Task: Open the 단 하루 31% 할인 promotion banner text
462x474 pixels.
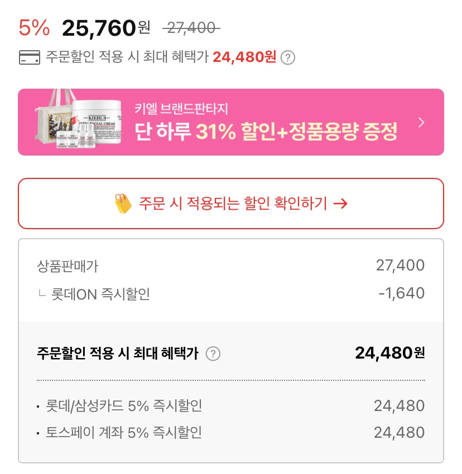Action: [x=266, y=132]
